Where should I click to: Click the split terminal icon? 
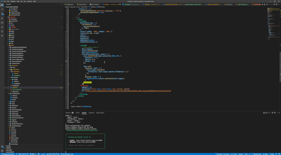(x=272, y=113)
